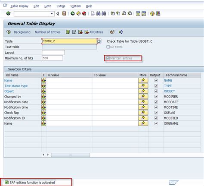Toggle Output checkbox for MODDATE row

pyautogui.click(x=156, y=102)
